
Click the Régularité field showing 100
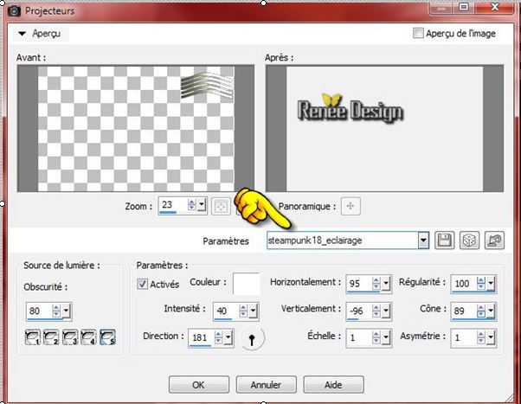[x=464, y=284]
